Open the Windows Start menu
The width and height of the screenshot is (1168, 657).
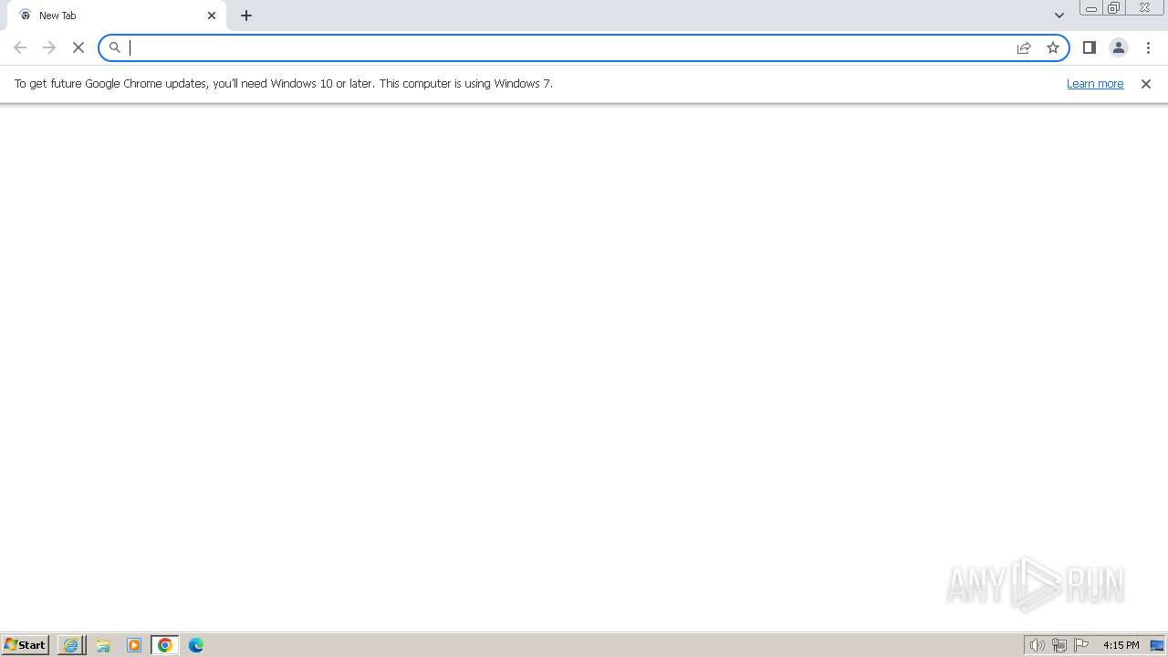[x=26, y=645]
